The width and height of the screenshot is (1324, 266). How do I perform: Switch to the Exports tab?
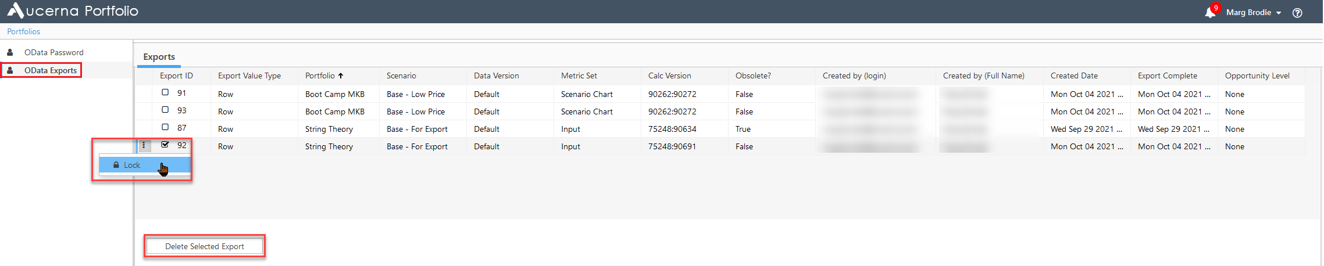[159, 57]
